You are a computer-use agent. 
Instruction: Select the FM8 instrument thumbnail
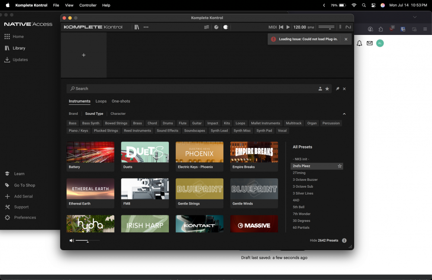click(x=145, y=193)
